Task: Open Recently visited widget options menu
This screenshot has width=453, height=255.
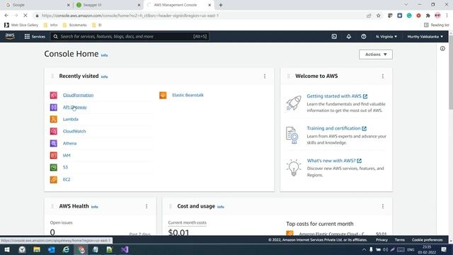Action: (x=265, y=76)
